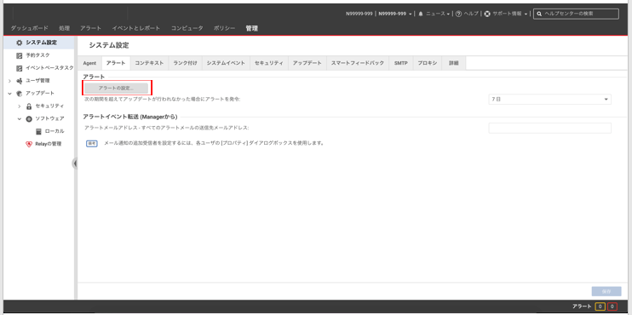Open the イベントとレポート menu

136,28
